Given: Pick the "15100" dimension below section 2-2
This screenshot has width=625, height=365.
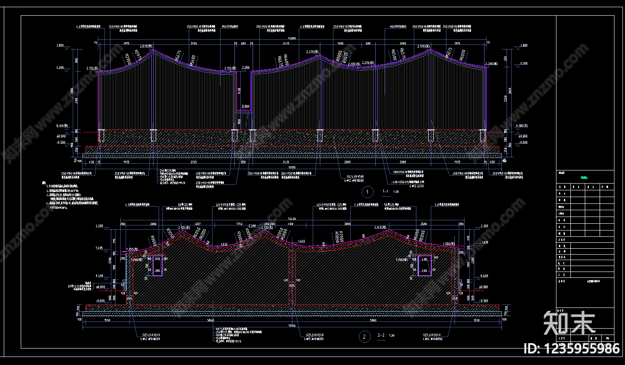Looking at the screenshot, I should click(x=292, y=326).
